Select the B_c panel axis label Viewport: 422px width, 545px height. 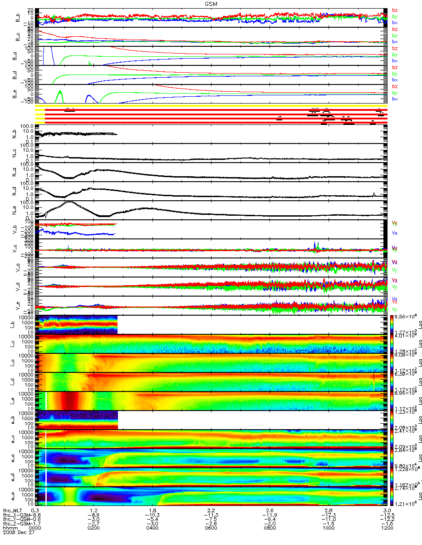(18, 36)
